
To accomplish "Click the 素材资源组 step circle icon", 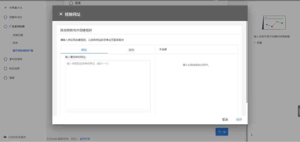I will pyautogui.click(x=6, y=59).
